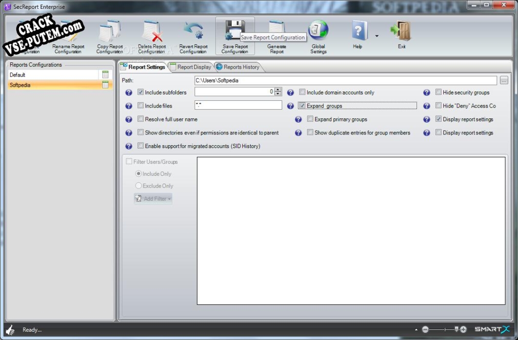Viewport: 518px width, 340px height.
Task: Tick Resolve full user name
Action: 141,119
